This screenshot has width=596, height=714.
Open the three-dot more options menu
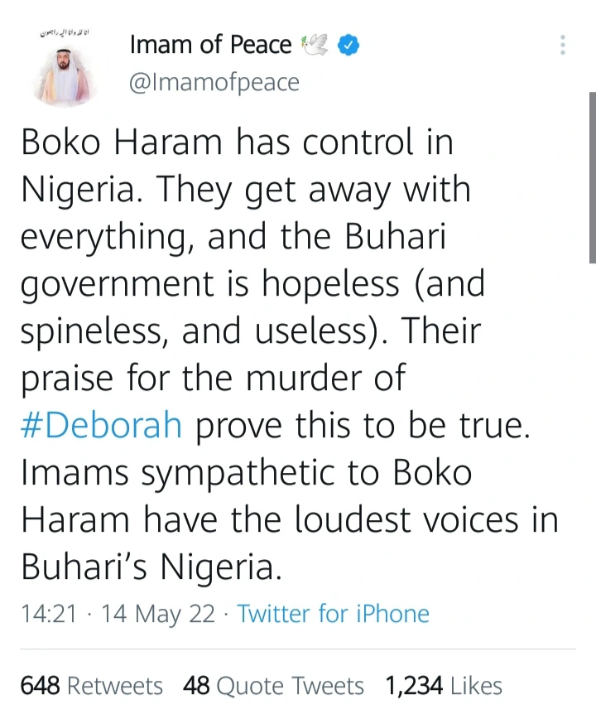tap(563, 45)
